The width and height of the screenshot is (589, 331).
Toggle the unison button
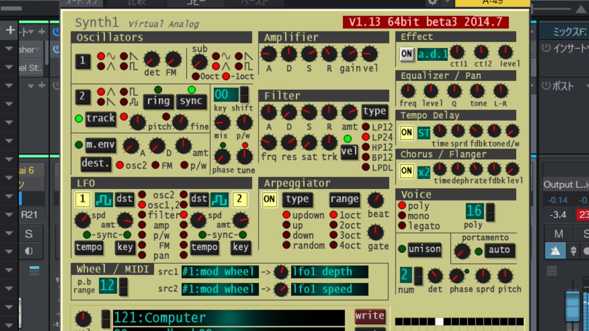tap(425, 249)
